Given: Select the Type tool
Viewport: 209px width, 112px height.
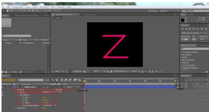Looking at the screenshot, I should click(37, 11).
